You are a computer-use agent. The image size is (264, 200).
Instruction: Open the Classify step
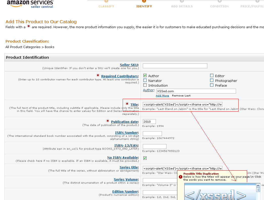pos(106,6)
